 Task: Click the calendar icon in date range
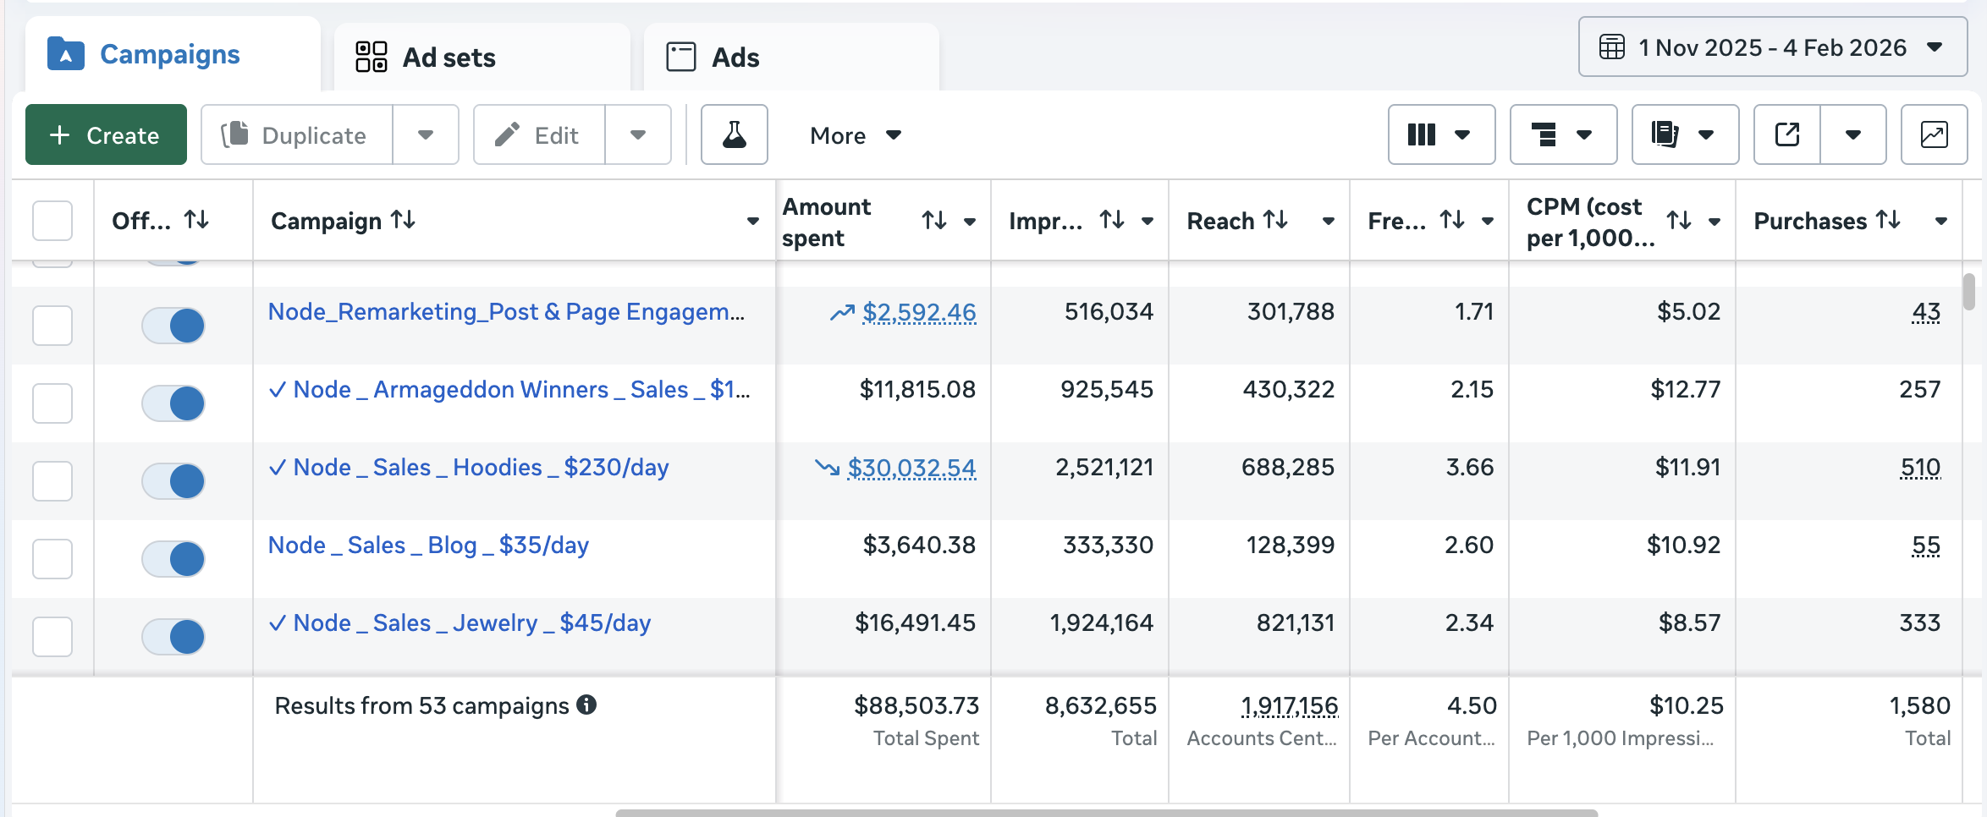(1611, 47)
